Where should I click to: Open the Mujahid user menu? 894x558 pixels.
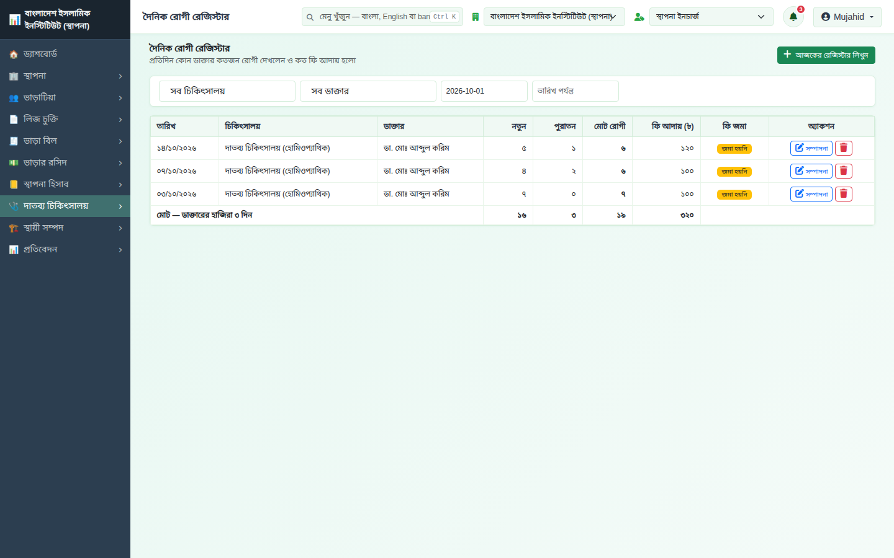847,17
